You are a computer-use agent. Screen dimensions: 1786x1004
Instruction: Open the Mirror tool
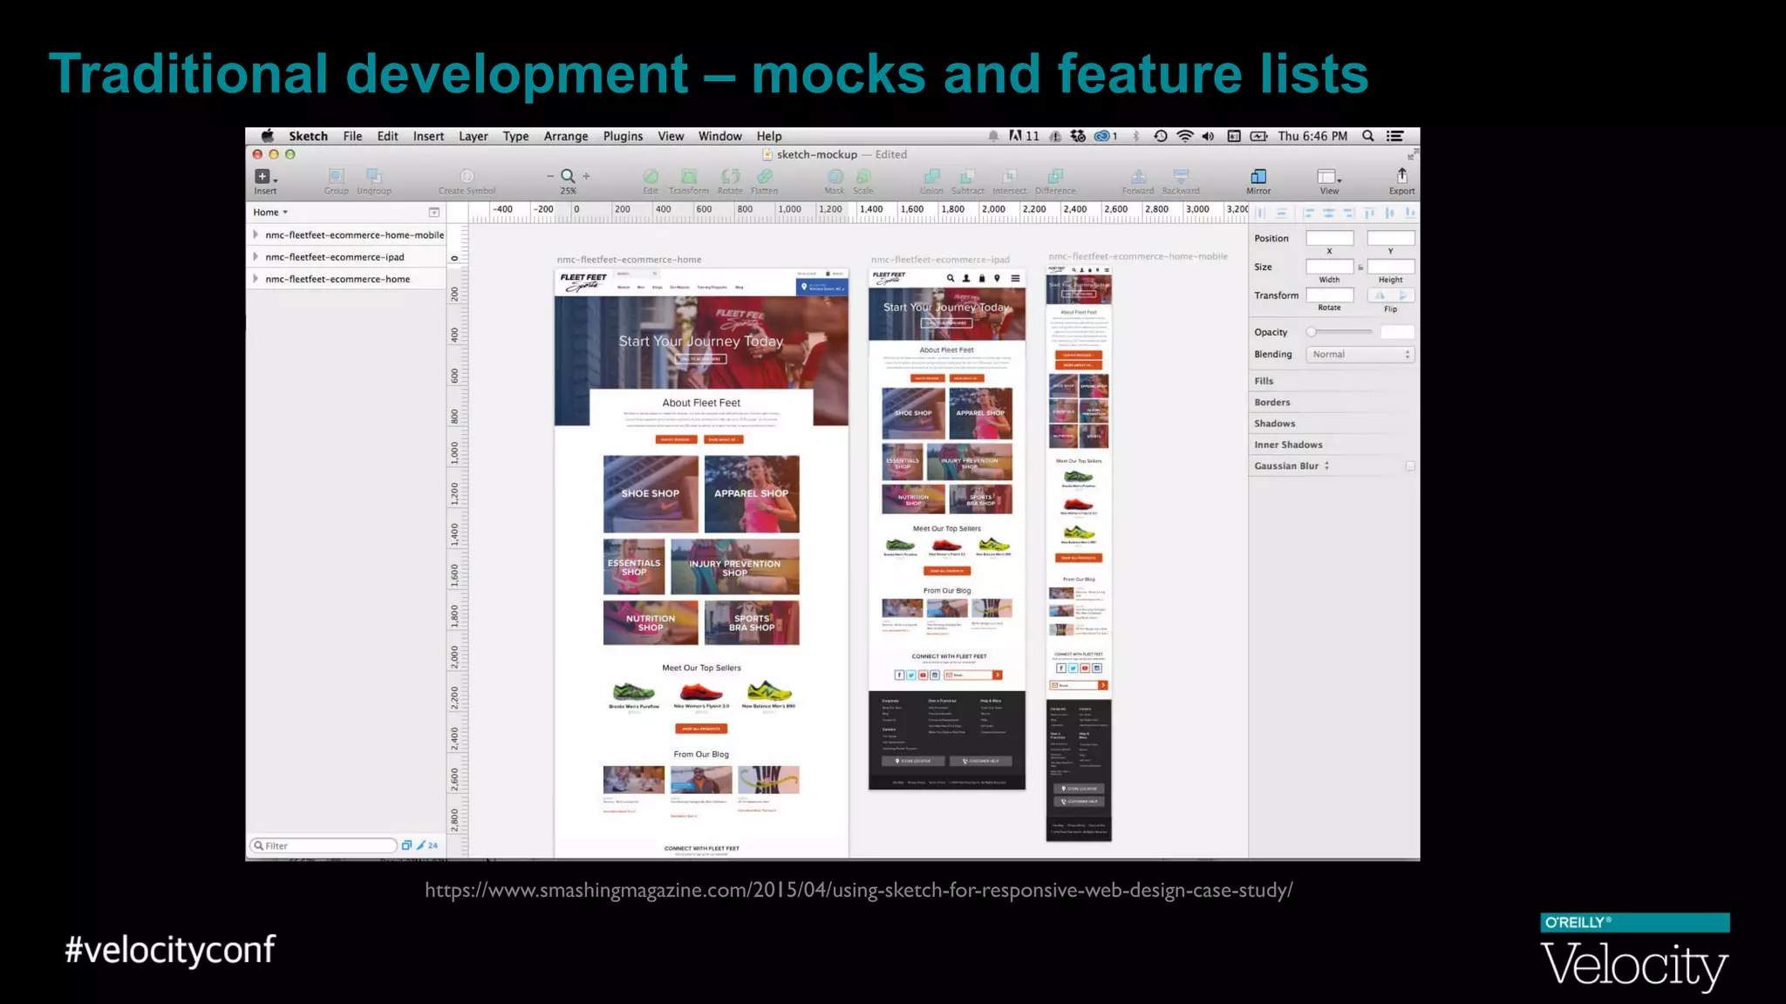1258,180
